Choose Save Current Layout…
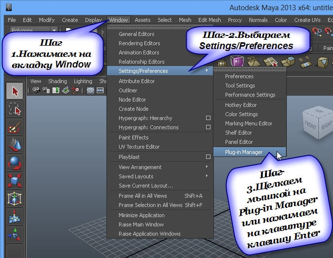This screenshot has height=258, width=333. tap(146, 186)
